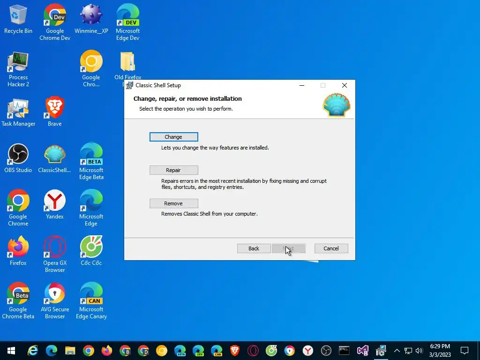Viewport: 480px width, 360px height.
Task: Go Back in Classic Shell Setup
Action: 254,248
